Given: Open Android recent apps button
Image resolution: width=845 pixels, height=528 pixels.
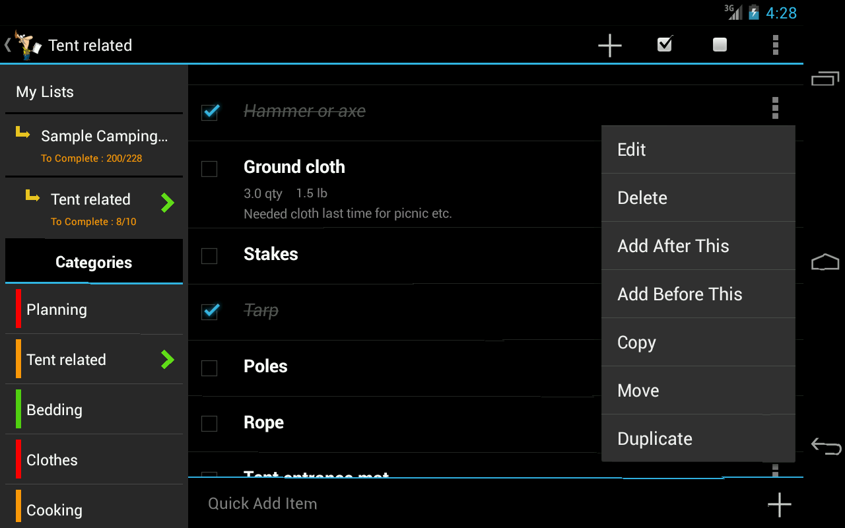Looking at the screenshot, I should coord(825,79).
